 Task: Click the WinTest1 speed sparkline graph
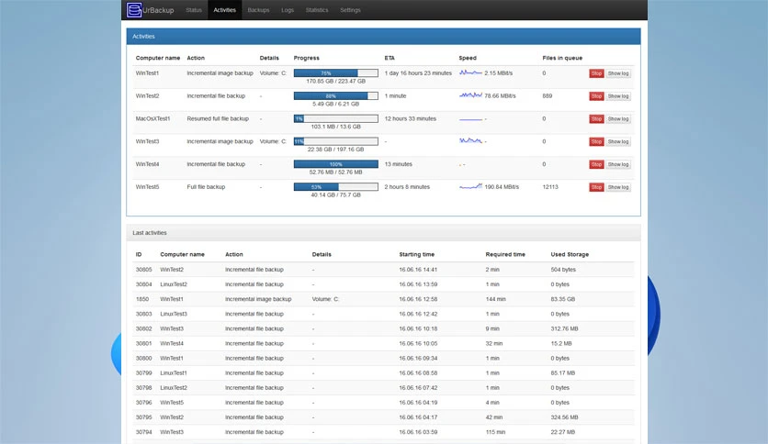470,72
